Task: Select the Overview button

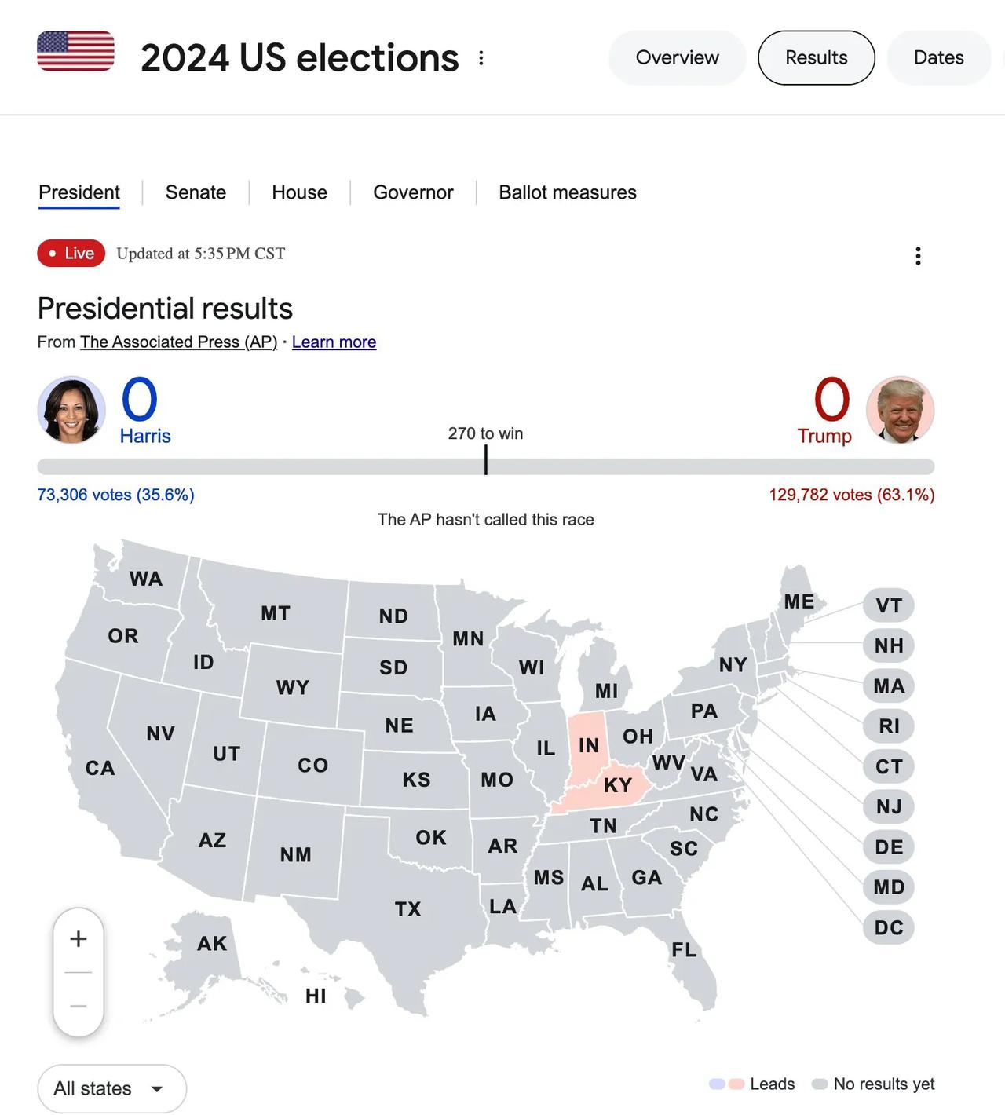Action: [677, 57]
